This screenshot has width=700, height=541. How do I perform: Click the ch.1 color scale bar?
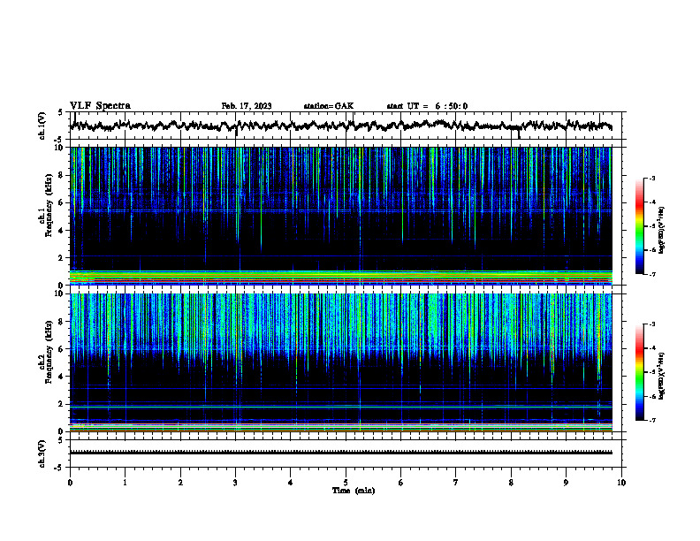point(639,226)
